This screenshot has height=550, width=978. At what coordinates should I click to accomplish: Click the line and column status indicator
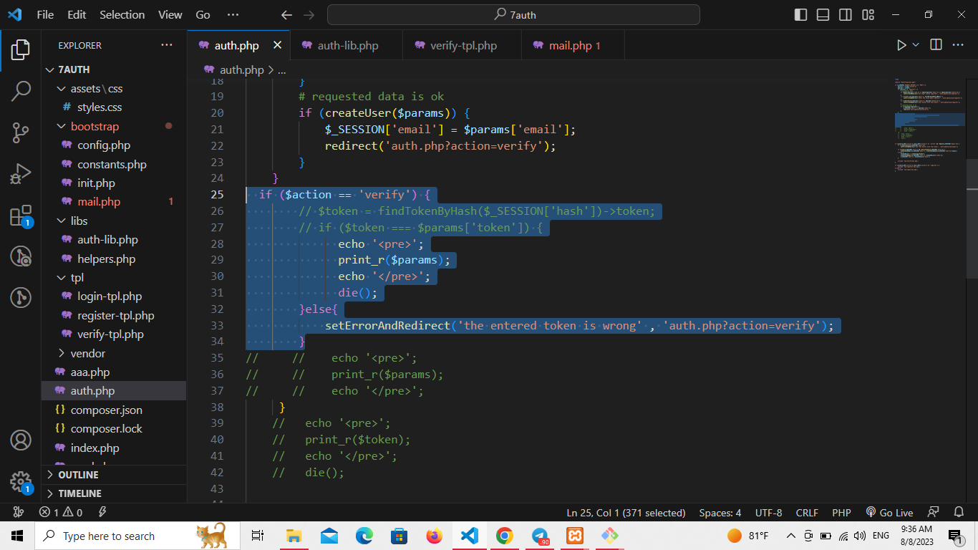click(x=626, y=513)
